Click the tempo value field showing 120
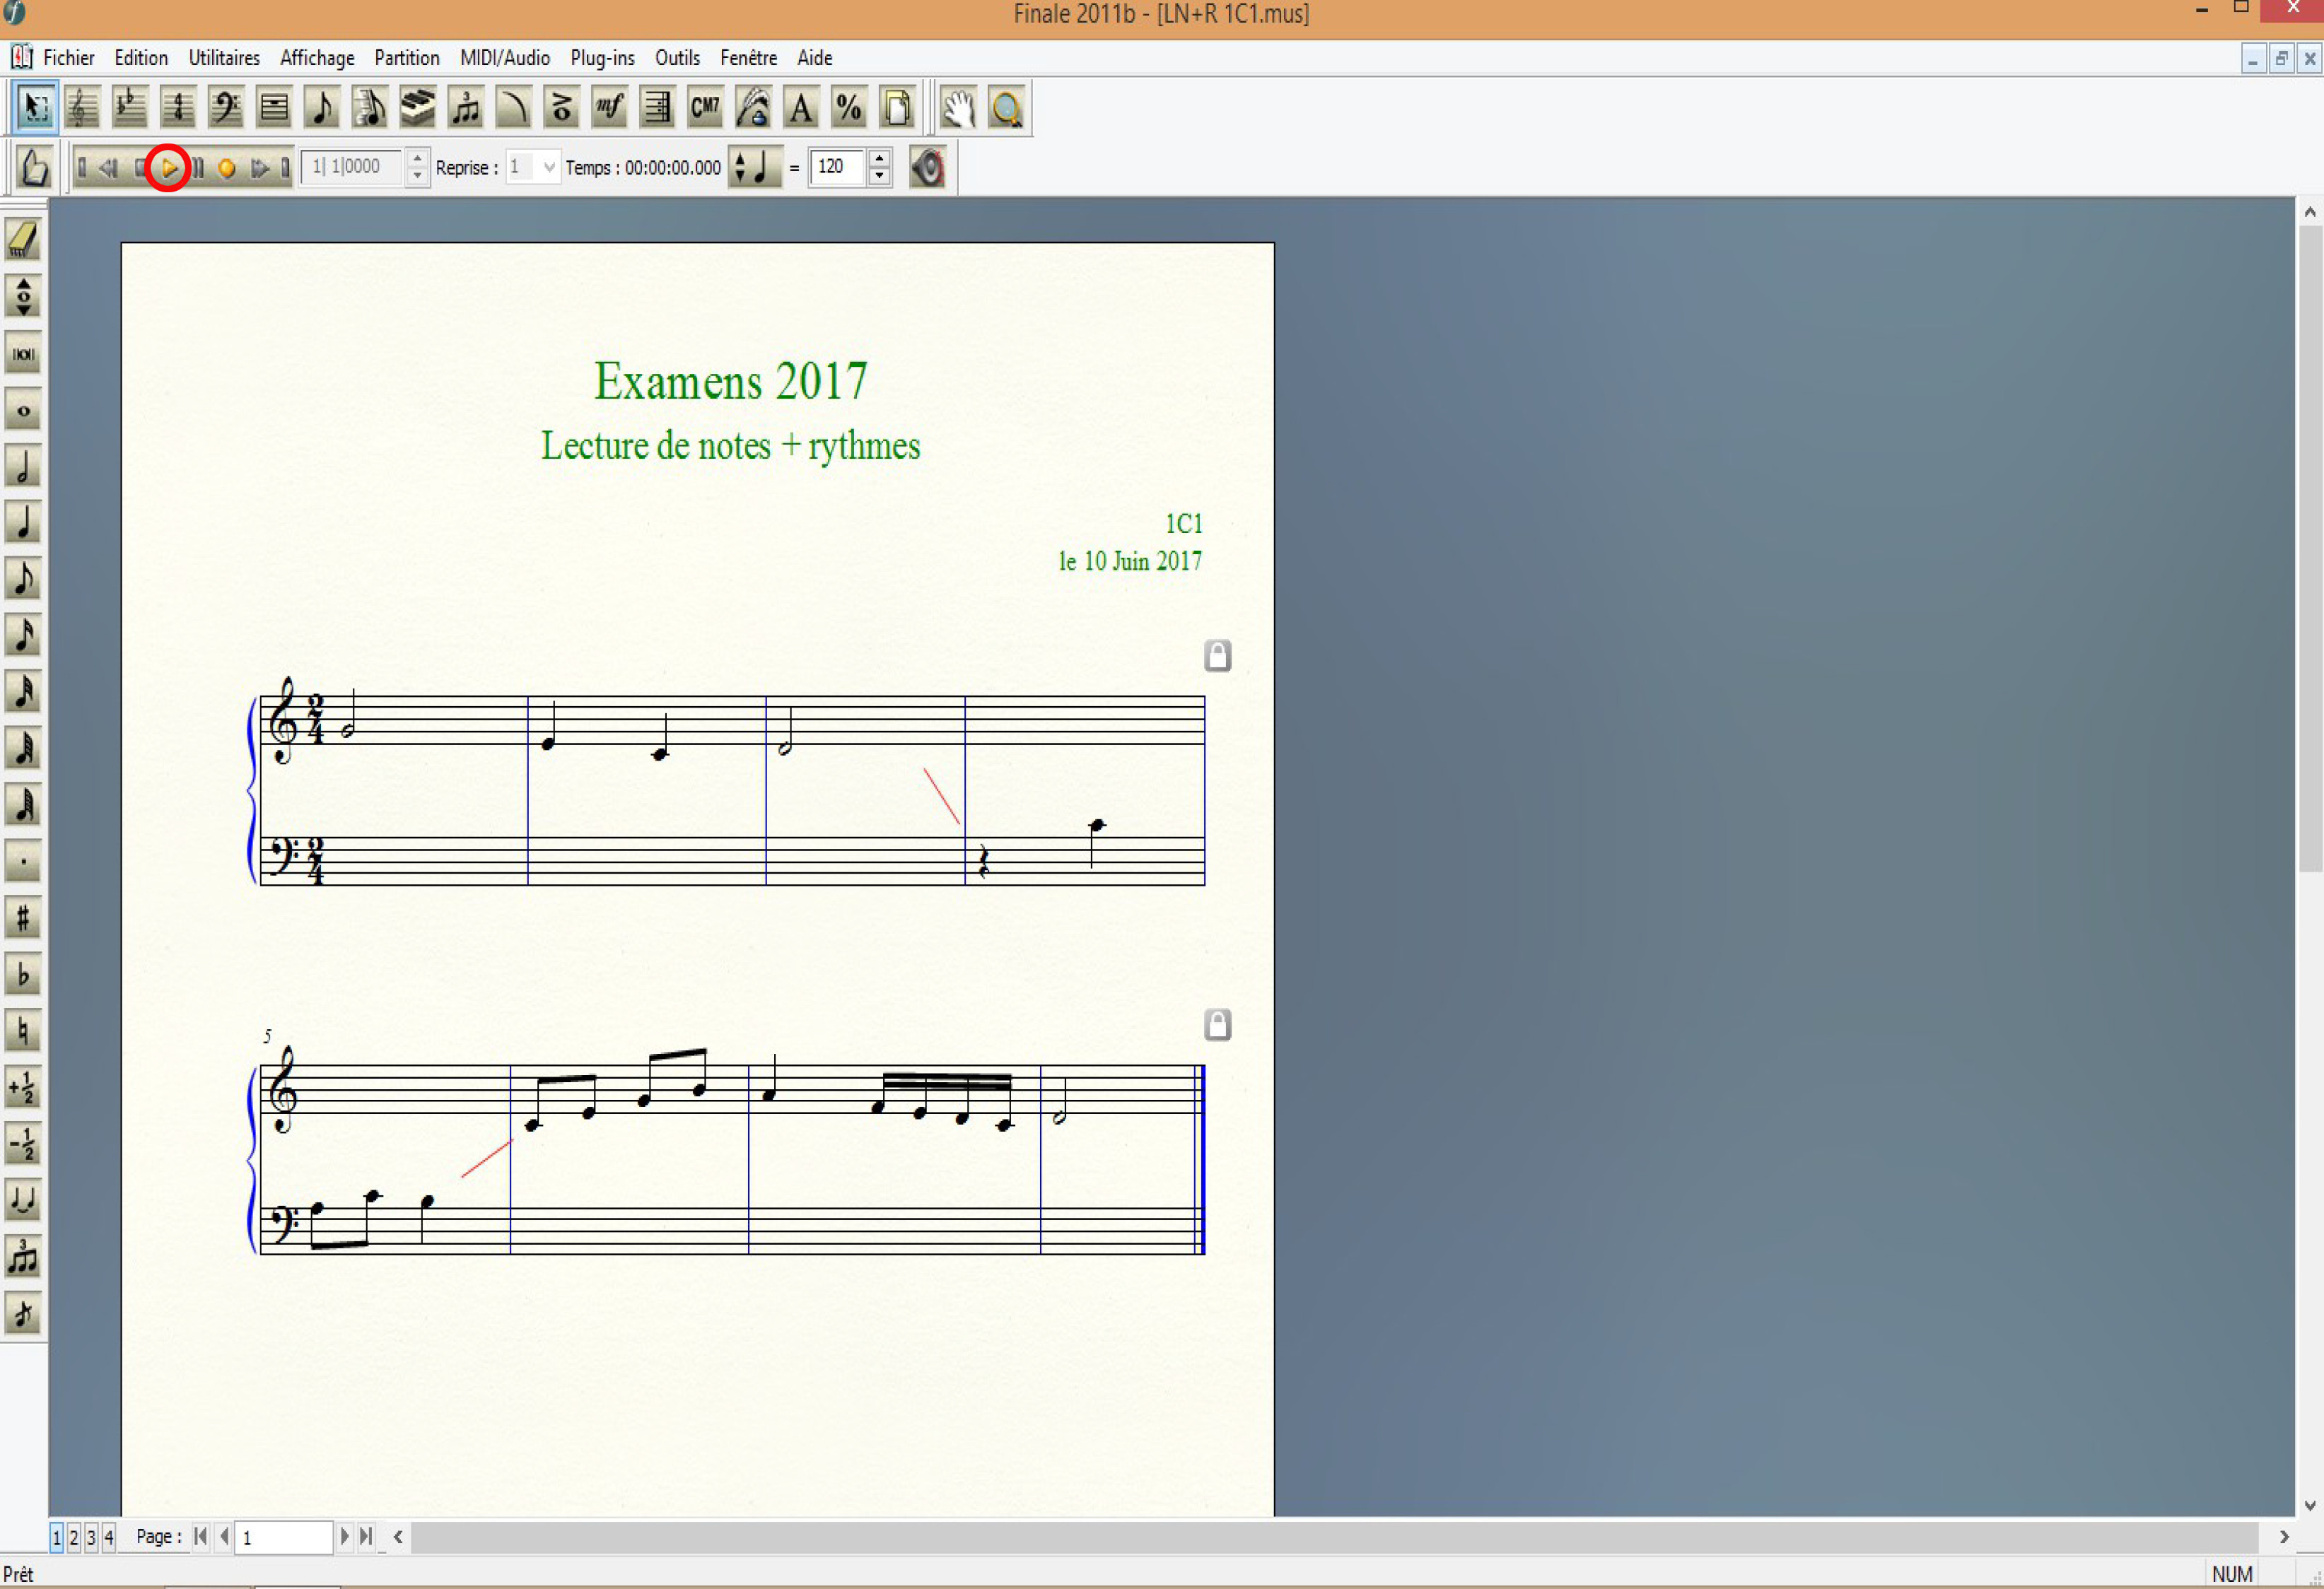 click(838, 167)
